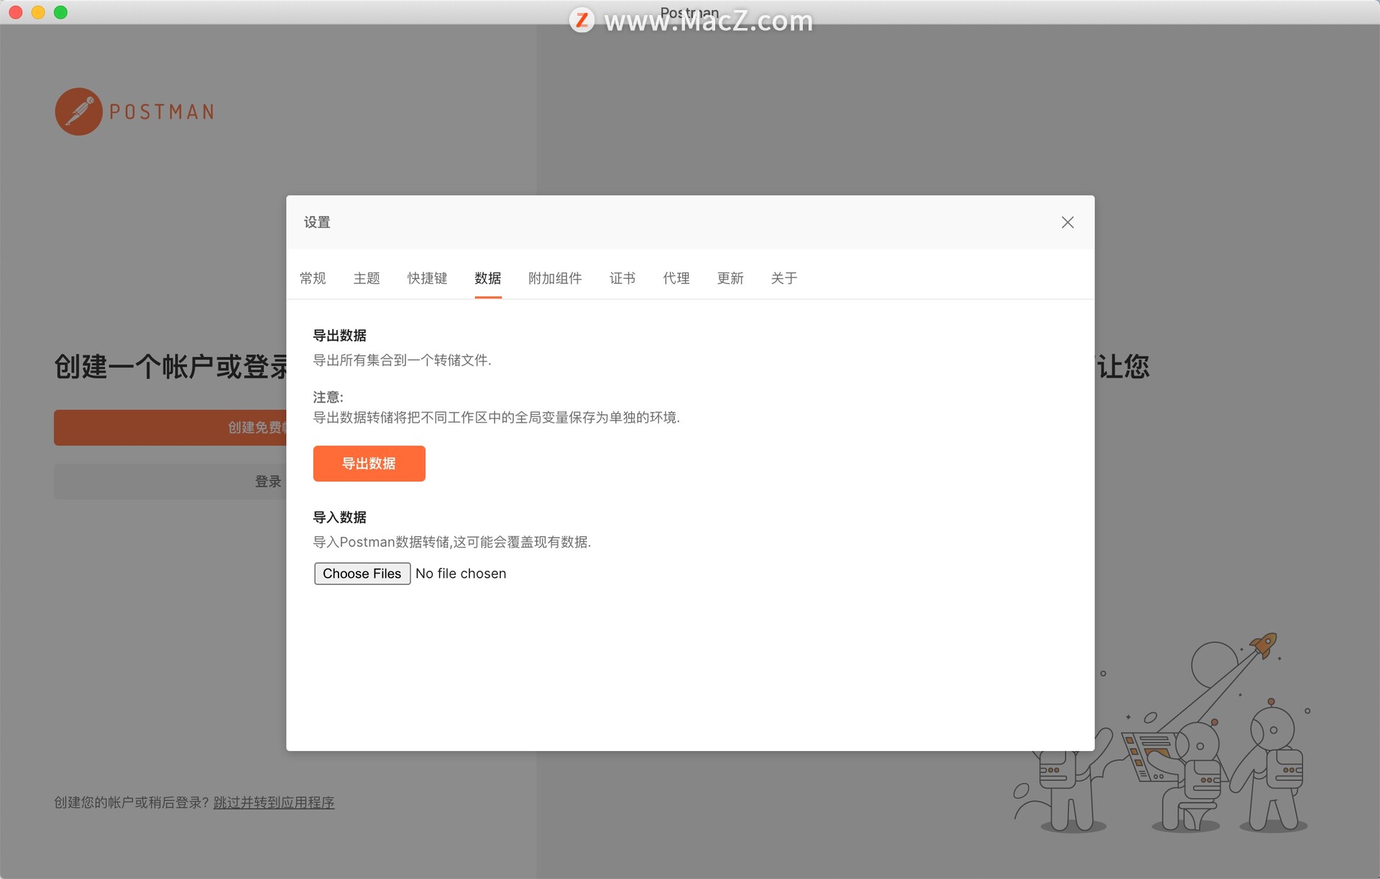The height and width of the screenshot is (879, 1380).
Task: Switch to the 代理 tab
Action: pos(676,278)
